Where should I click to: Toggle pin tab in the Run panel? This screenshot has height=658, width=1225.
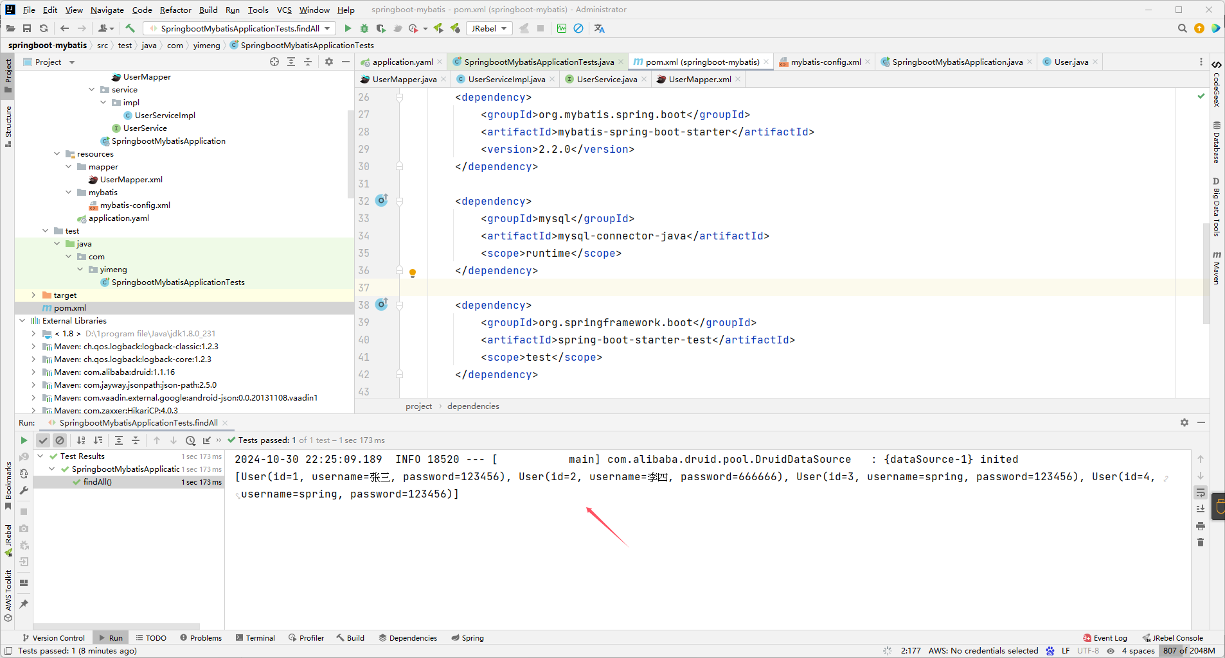(24, 604)
